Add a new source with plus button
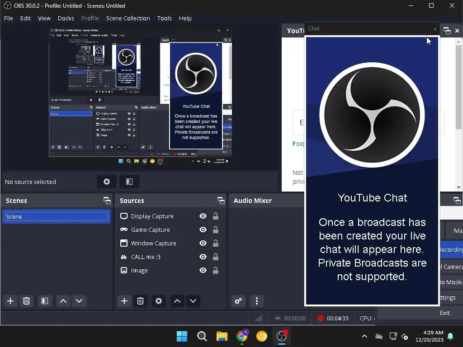This screenshot has width=463, height=347. pyautogui.click(x=124, y=301)
